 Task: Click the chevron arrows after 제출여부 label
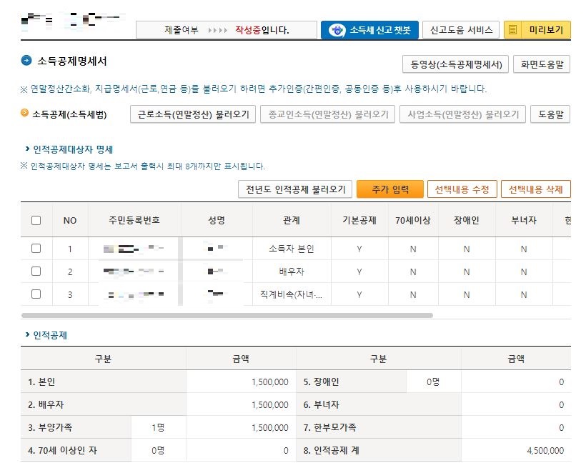click(217, 29)
